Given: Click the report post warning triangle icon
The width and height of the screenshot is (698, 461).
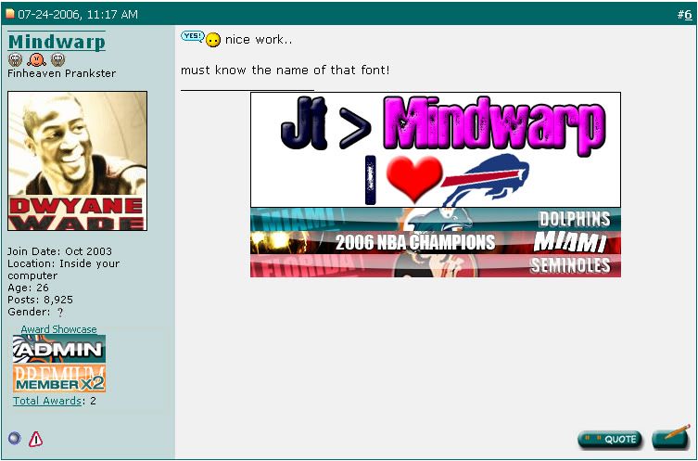Looking at the screenshot, I should coord(35,439).
